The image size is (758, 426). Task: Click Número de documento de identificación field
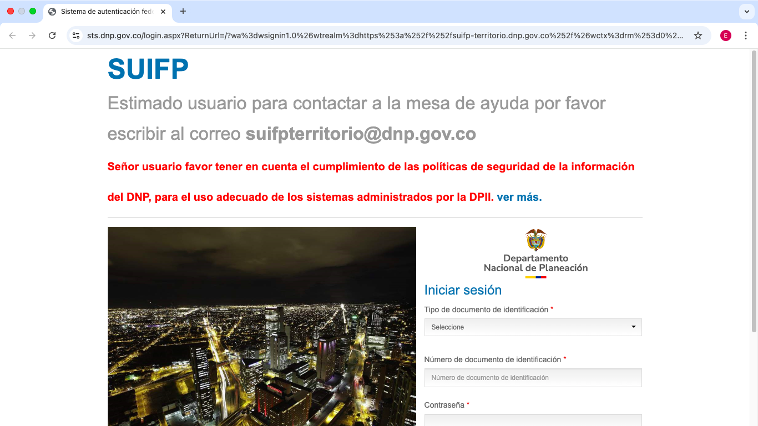coord(533,378)
